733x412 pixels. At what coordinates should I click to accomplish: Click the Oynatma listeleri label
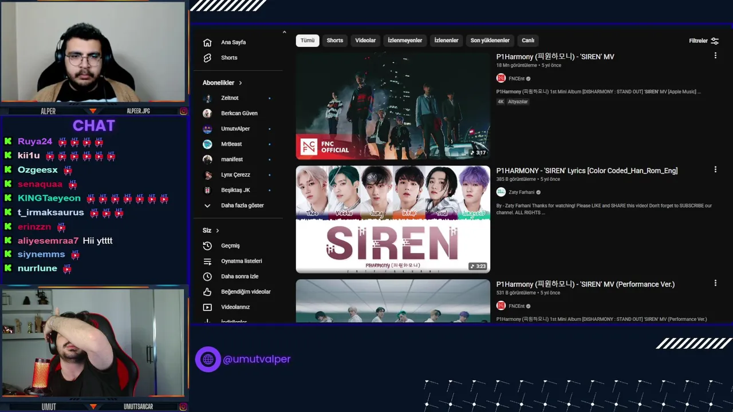coord(242,261)
